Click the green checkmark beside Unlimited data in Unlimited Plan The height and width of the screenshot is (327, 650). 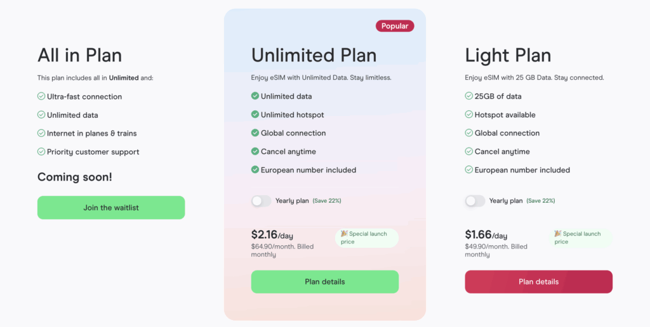255,96
